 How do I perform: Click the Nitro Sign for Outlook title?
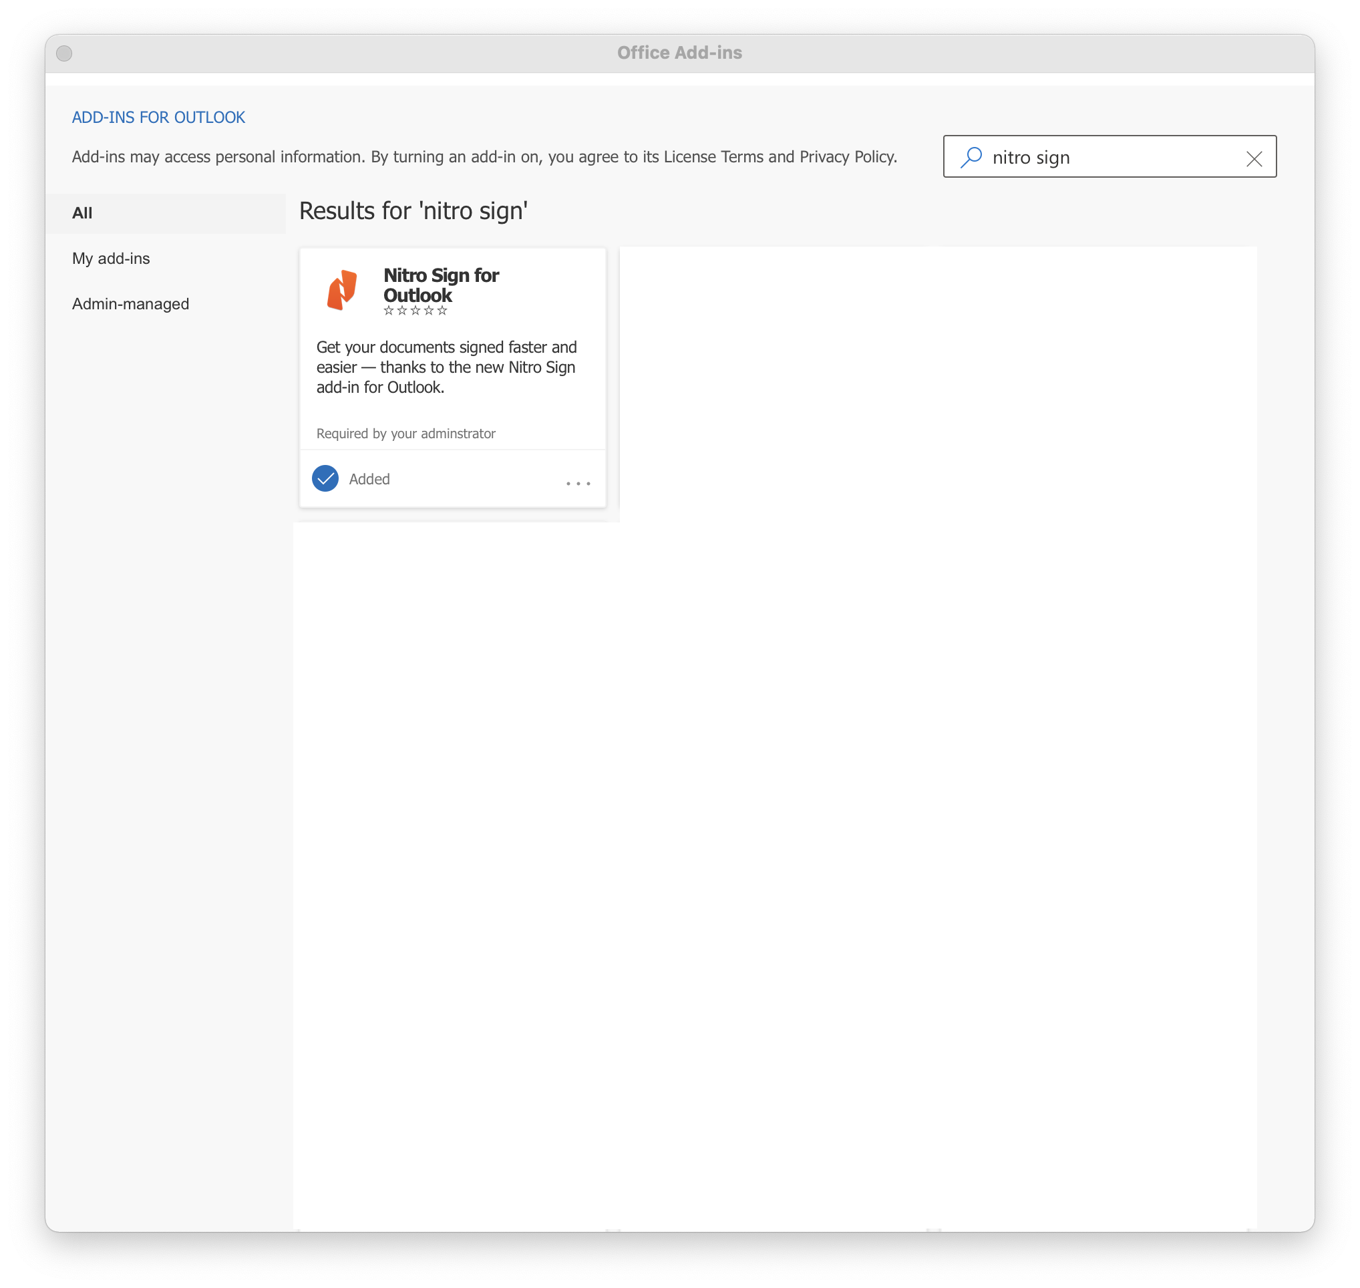[441, 285]
